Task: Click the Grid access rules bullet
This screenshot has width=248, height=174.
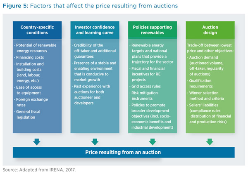Action: click(145, 86)
